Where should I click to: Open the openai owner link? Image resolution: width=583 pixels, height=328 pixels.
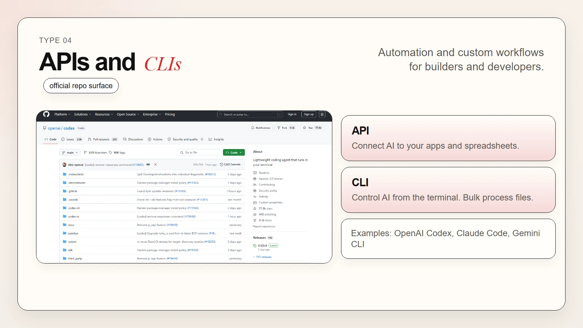point(54,128)
